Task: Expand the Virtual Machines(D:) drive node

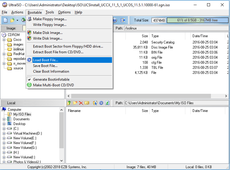Action: pos(4,133)
